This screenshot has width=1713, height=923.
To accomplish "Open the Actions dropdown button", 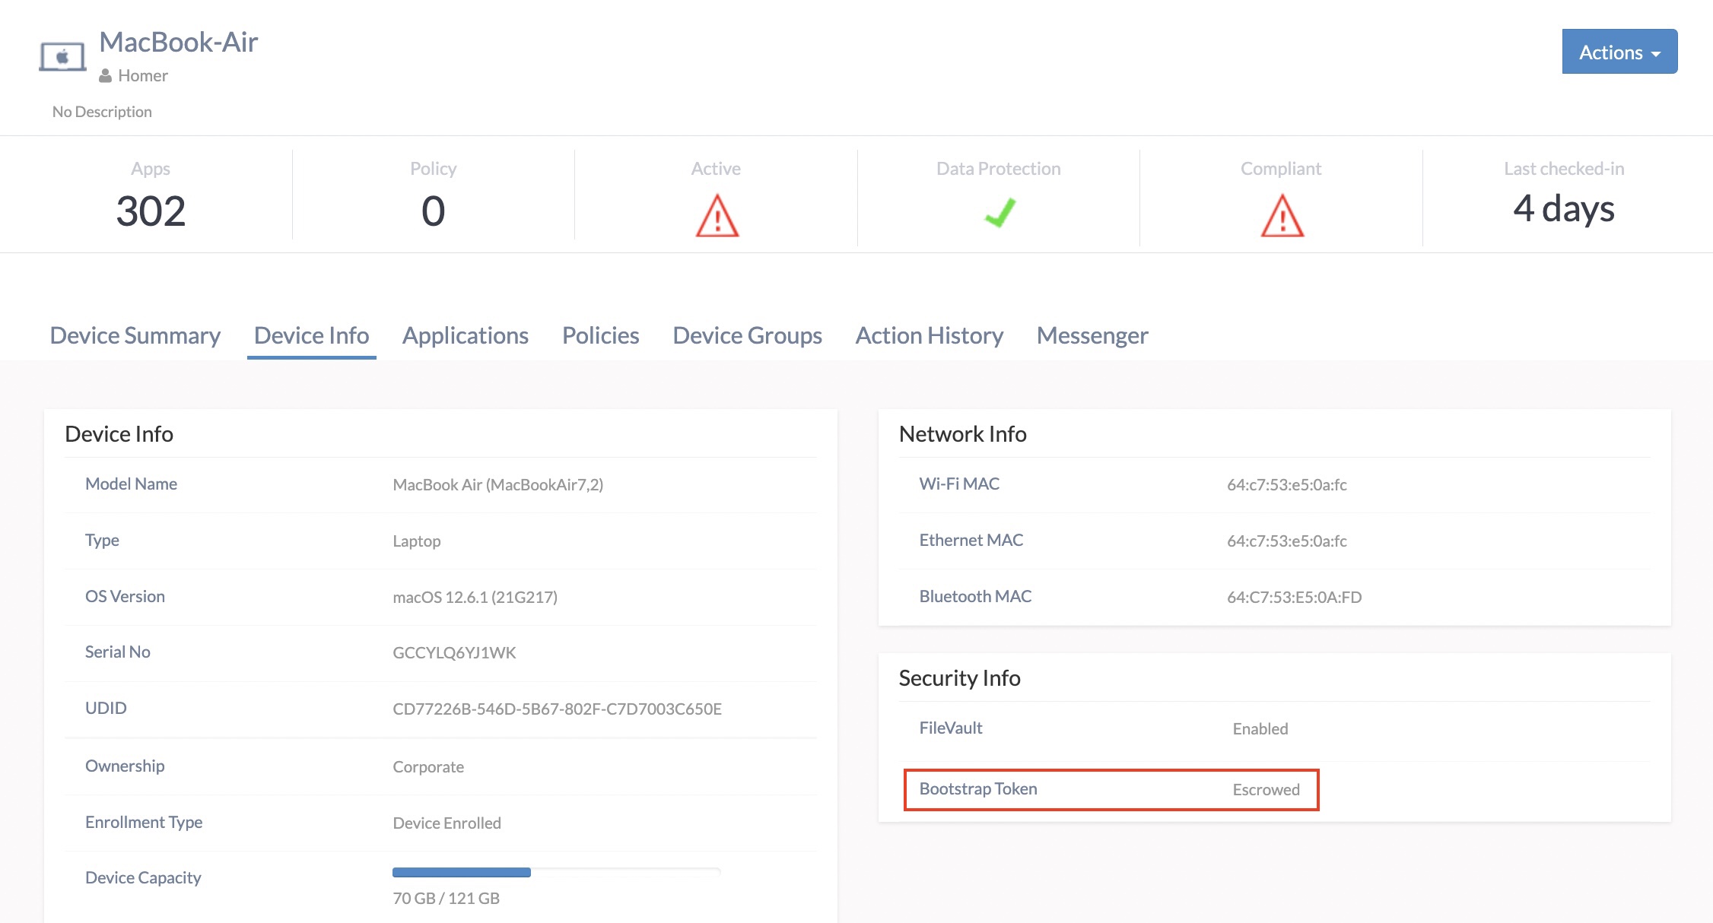I will 1619,52.
